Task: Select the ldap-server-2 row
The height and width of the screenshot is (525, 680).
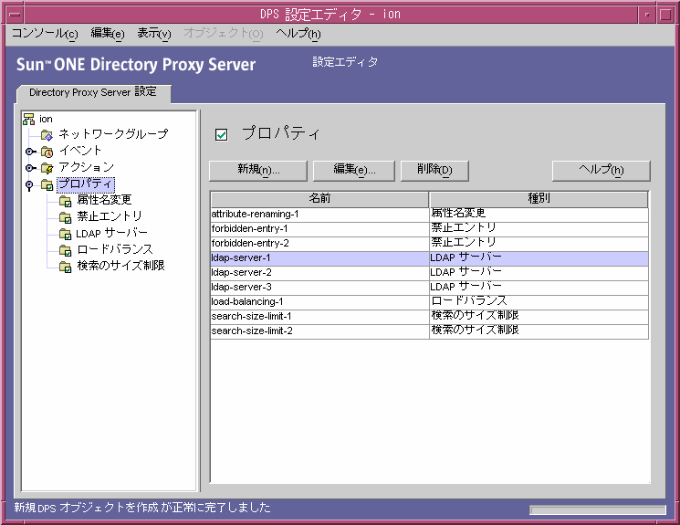Action: (x=429, y=273)
